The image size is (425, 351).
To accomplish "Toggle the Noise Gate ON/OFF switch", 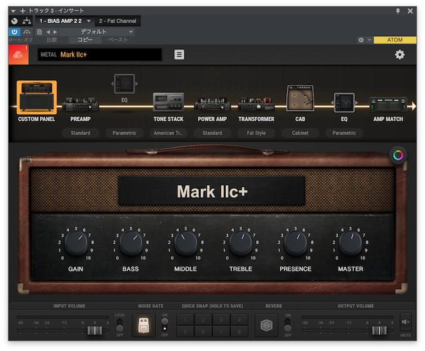I will (164, 325).
